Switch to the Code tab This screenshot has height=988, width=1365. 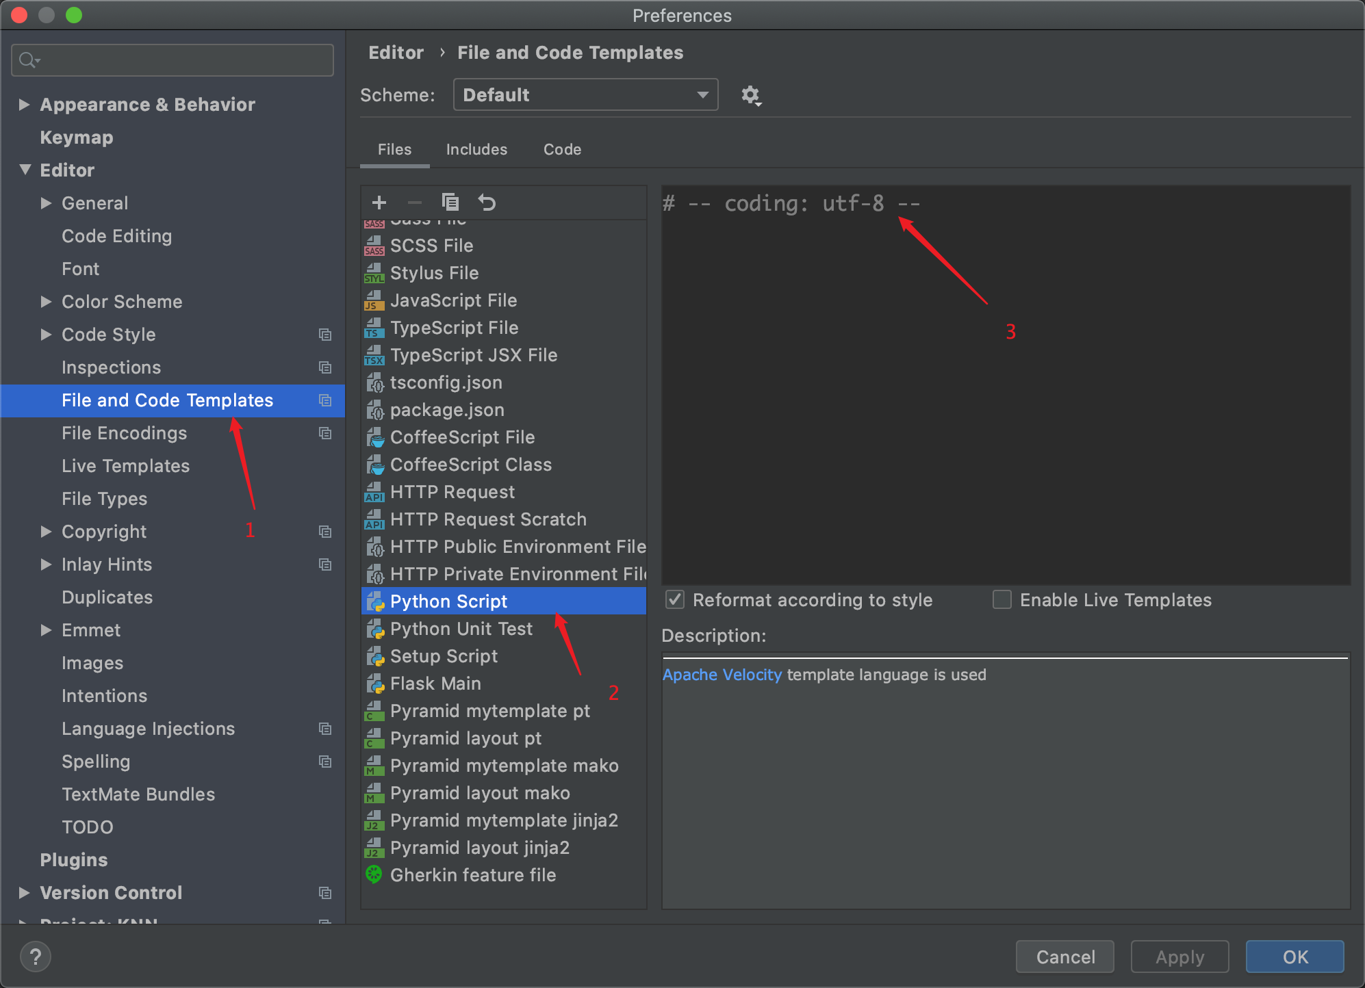coord(562,149)
